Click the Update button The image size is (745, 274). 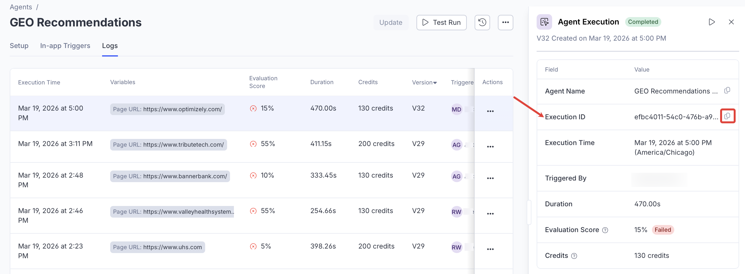(x=391, y=23)
